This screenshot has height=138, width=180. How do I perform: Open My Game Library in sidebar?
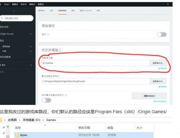[x=5, y=57]
